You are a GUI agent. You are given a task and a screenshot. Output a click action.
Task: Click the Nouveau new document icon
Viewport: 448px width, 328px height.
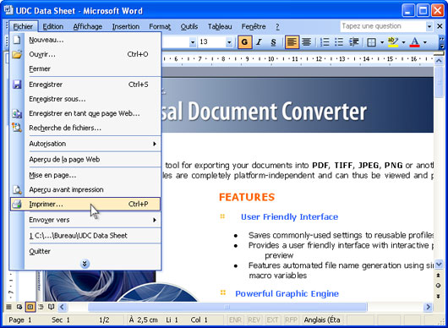[x=17, y=40]
